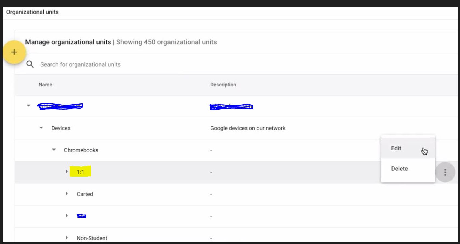Select the Chromebooks row label
Image resolution: width=460 pixels, height=244 pixels.
point(81,150)
